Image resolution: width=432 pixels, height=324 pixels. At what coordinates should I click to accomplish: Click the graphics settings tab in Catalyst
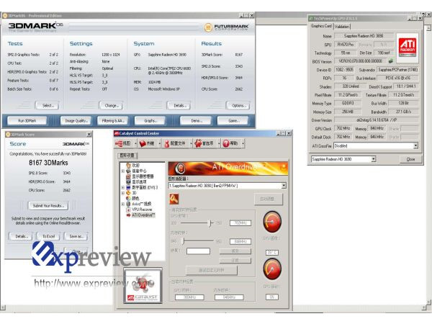pos(127,156)
